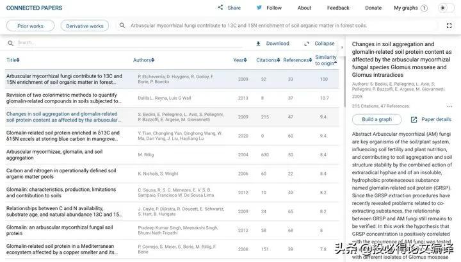
Task: Open the About page
Action: 304,8
